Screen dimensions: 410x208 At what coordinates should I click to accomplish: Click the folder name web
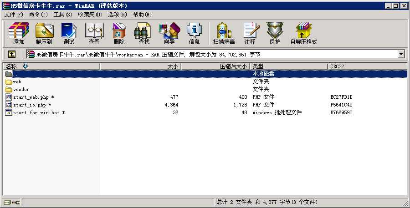(x=17, y=82)
